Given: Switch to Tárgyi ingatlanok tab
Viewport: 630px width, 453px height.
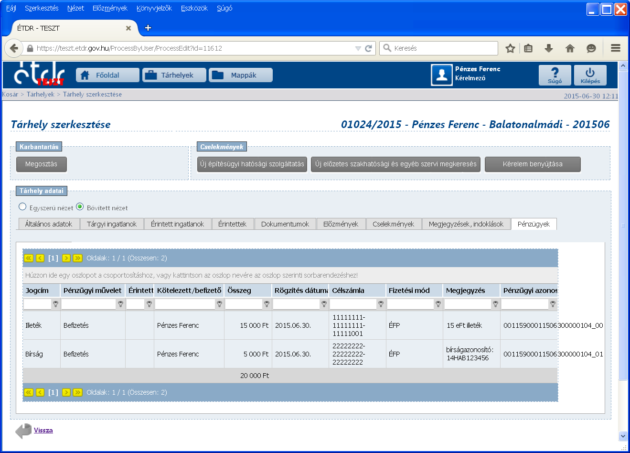Looking at the screenshot, I should [x=112, y=224].
